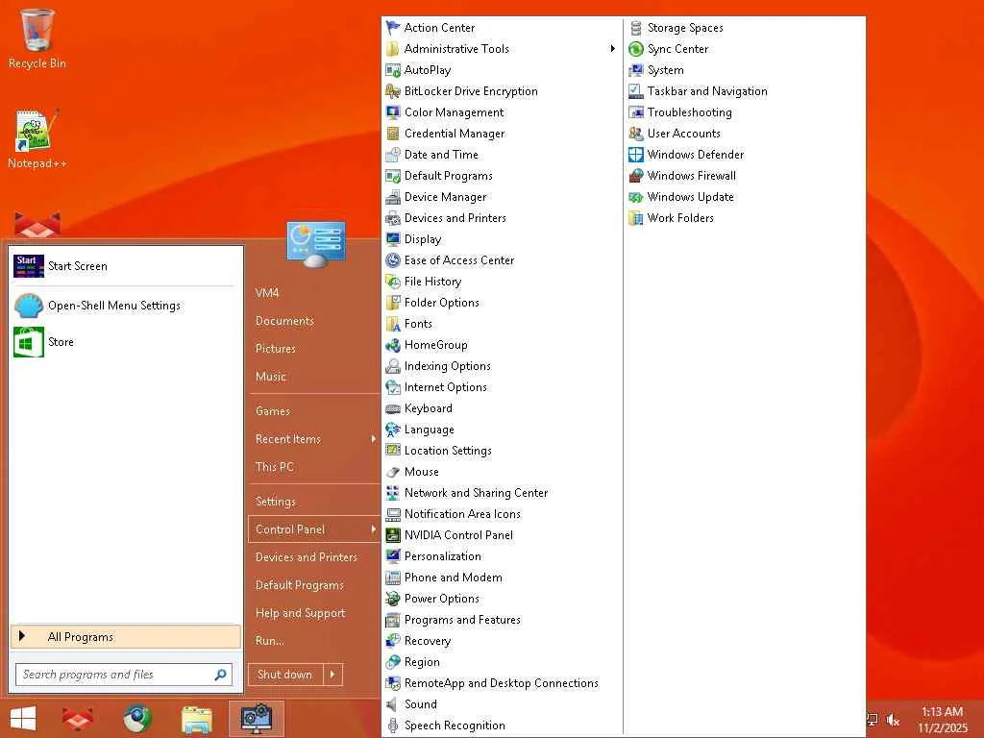Expand Recent Items submenu arrow
Image resolution: width=984 pixels, height=738 pixels.
pyautogui.click(x=373, y=439)
